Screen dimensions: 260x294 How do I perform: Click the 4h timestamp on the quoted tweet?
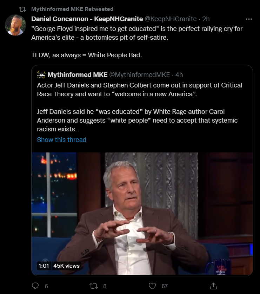point(179,74)
